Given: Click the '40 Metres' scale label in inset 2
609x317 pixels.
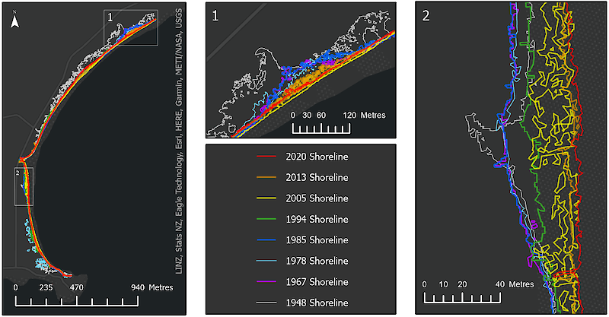Looking at the screenshot, I should coord(515,284).
